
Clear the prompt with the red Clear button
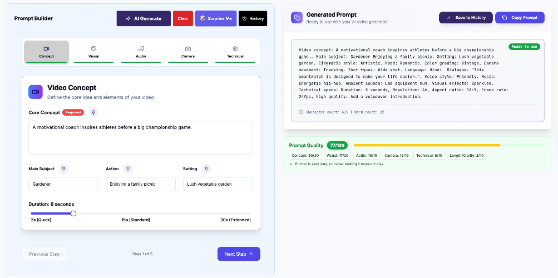pos(183,18)
